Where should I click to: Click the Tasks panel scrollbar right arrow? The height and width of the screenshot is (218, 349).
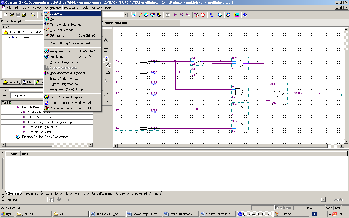pos(91,144)
